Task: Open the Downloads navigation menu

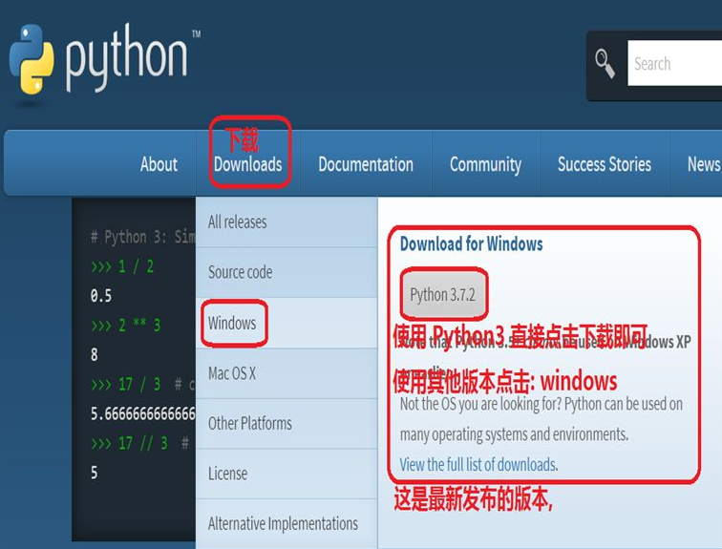Action: (248, 164)
